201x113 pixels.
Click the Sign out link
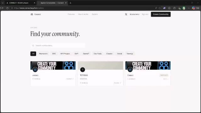(x=145, y=14)
